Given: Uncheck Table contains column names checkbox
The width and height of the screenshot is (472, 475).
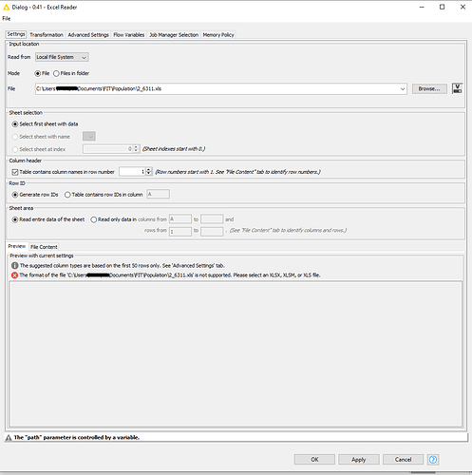Looking at the screenshot, I should point(15,172).
